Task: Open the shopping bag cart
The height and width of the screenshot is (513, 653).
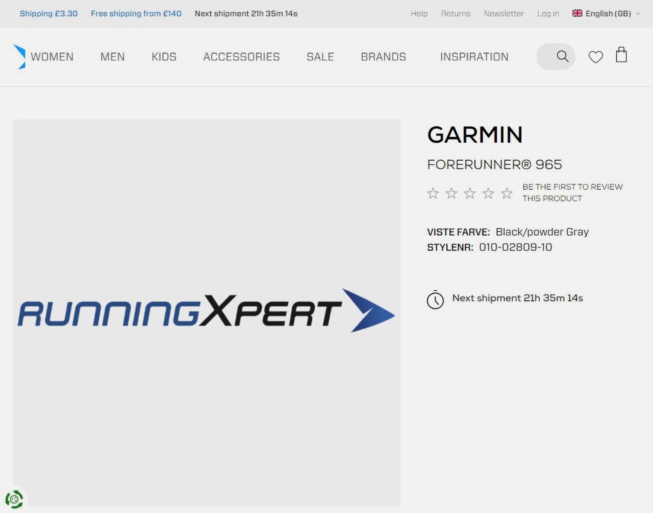Action: tap(621, 55)
